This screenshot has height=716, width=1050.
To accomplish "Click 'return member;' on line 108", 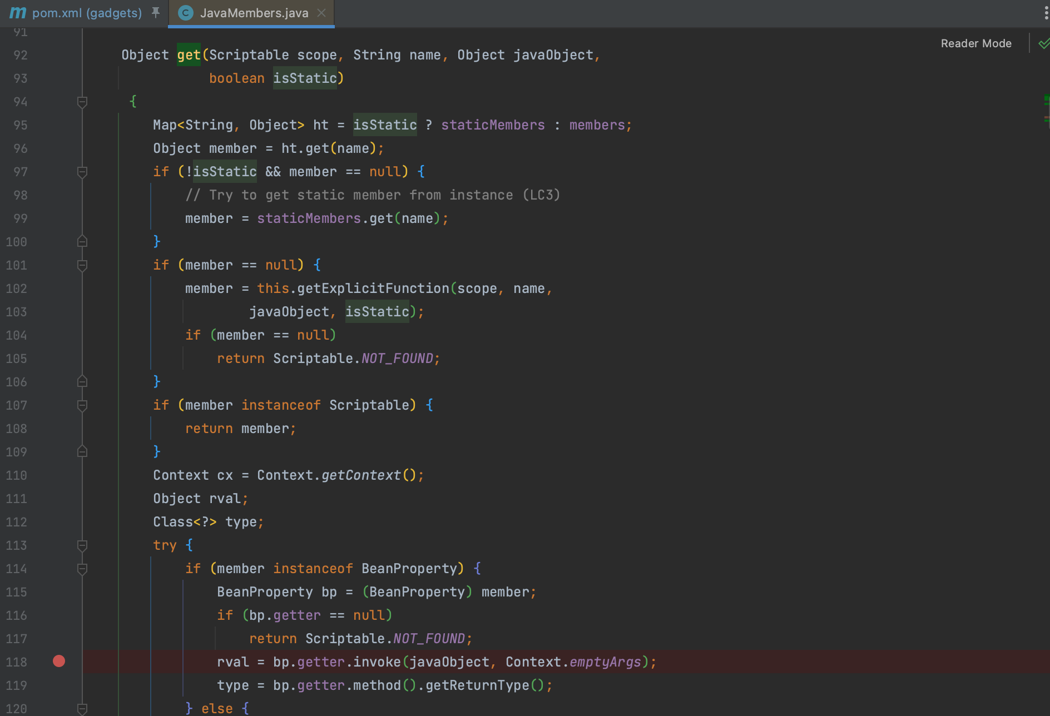I will [240, 429].
